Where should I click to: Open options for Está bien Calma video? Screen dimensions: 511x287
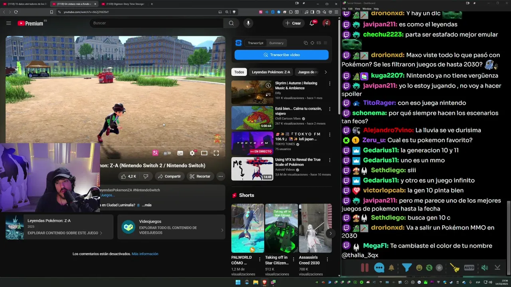click(x=329, y=109)
